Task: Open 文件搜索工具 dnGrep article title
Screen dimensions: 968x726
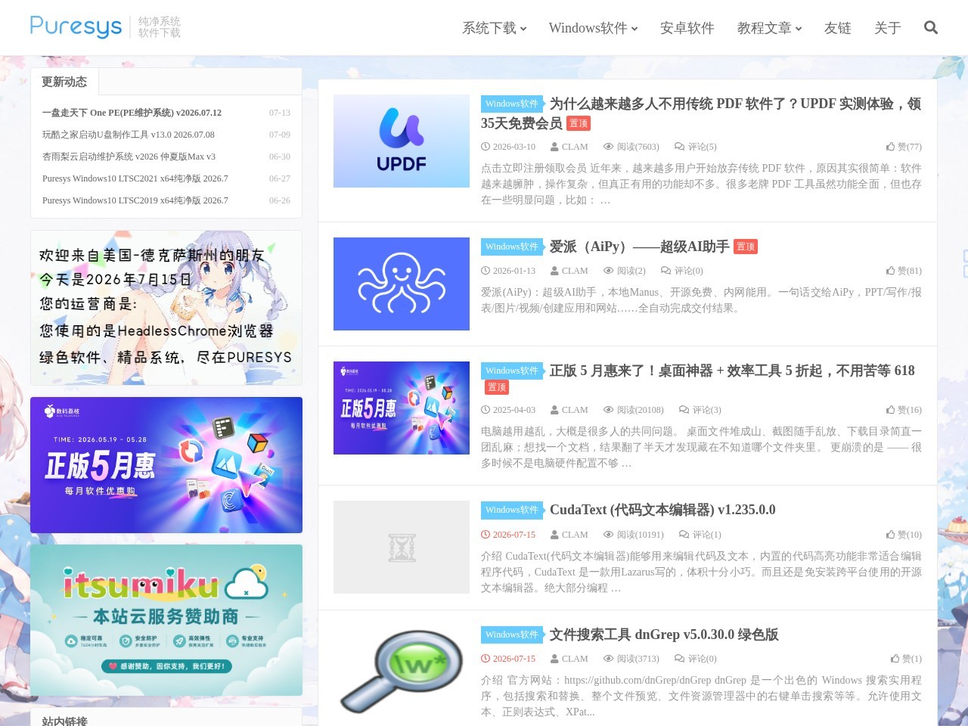Action: (664, 634)
